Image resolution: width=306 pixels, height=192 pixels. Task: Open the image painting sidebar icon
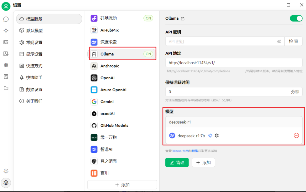[6, 42]
